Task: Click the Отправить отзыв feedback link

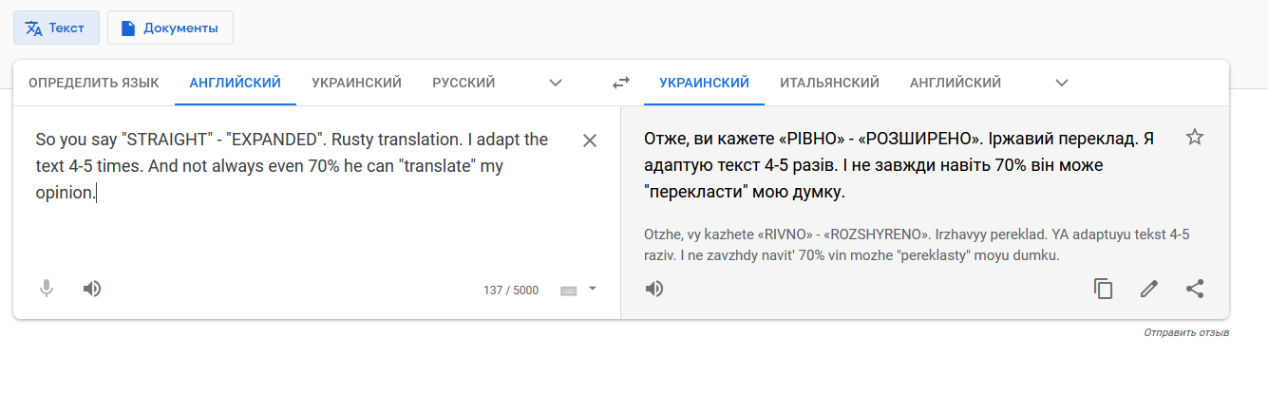Action: click(x=1186, y=333)
